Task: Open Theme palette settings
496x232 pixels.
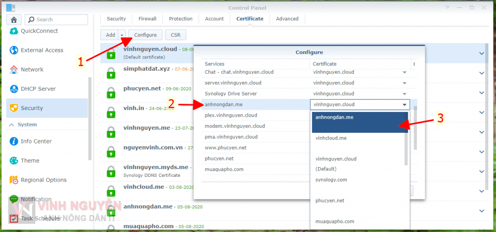Action: pyautogui.click(x=14, y=161)
